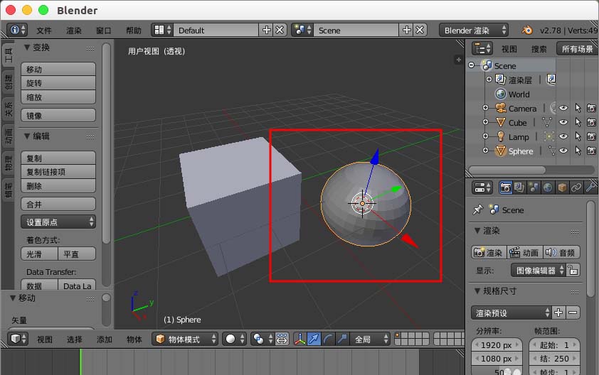The image size is (599, 375).
Task: Open the 窗口 menu
Action: tap(104, 31)
